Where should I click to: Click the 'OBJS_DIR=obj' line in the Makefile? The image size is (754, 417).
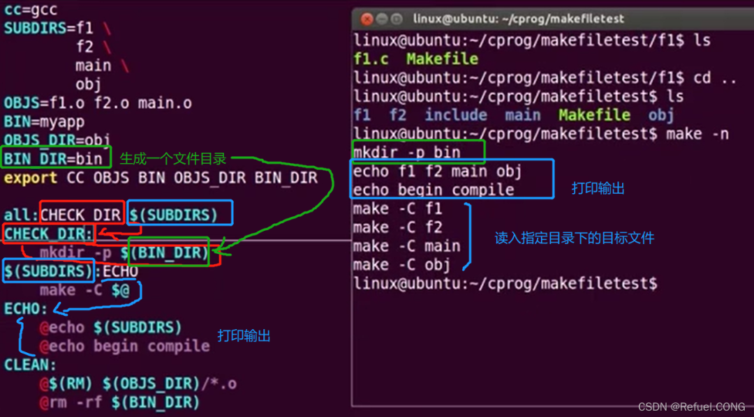coord(57,140)
